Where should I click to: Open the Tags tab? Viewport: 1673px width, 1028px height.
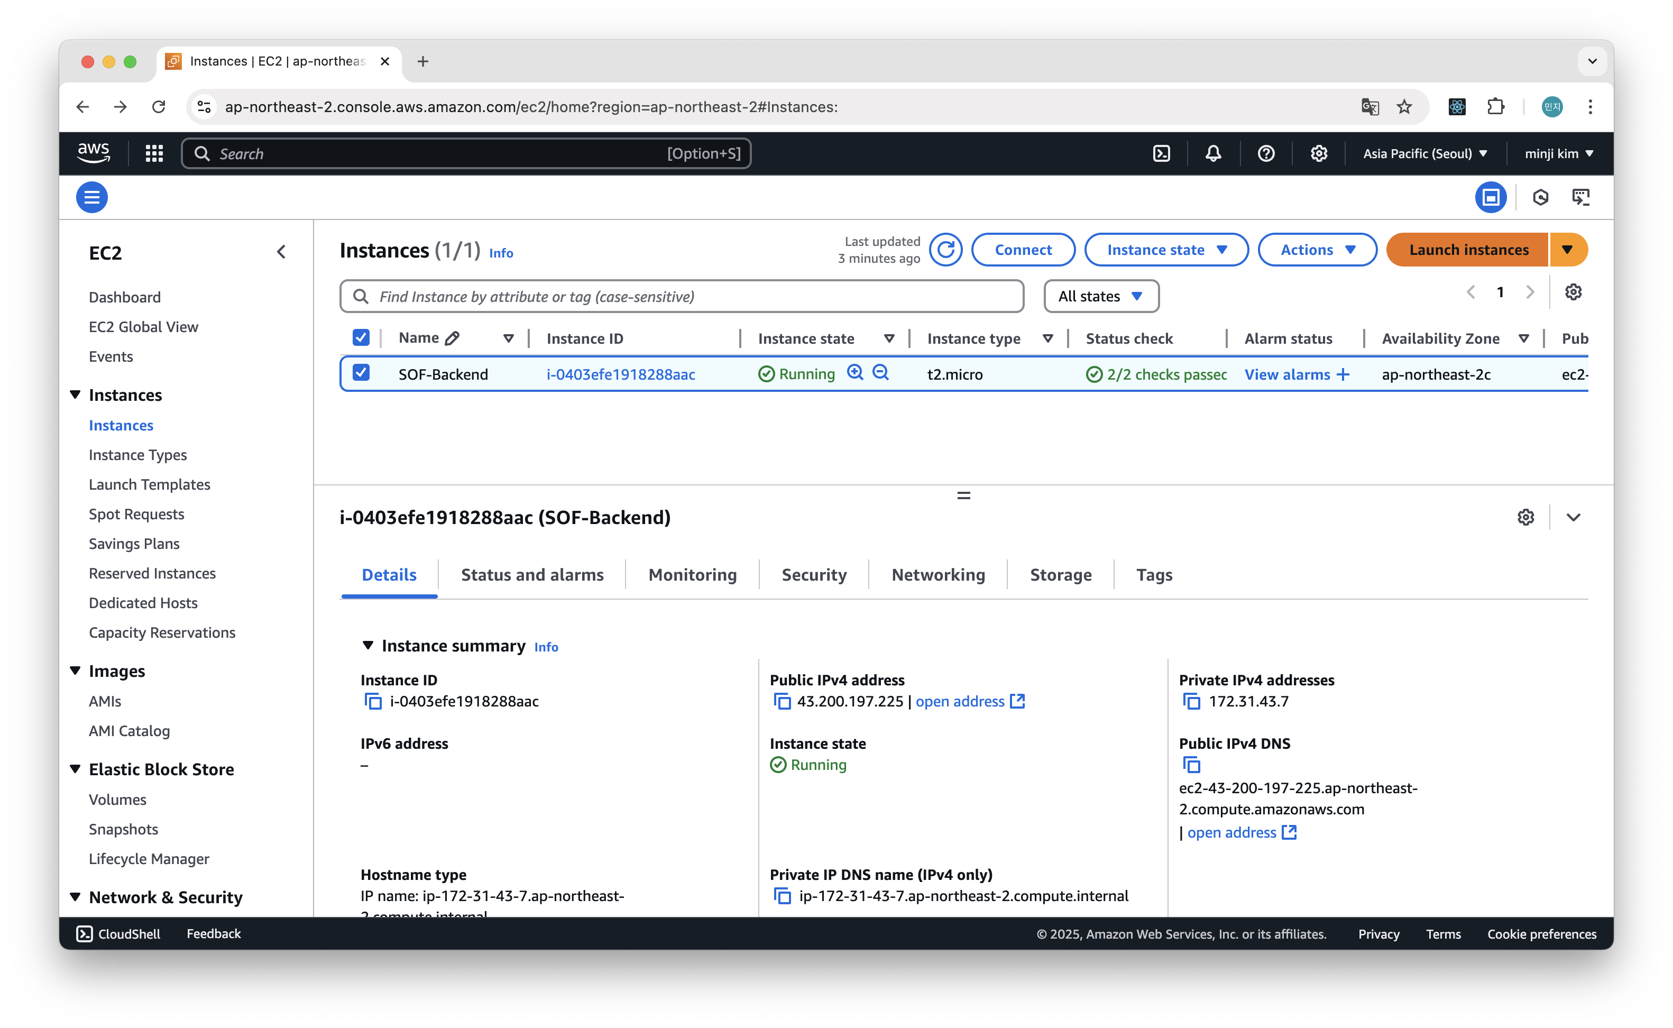tap(1154, 574)
